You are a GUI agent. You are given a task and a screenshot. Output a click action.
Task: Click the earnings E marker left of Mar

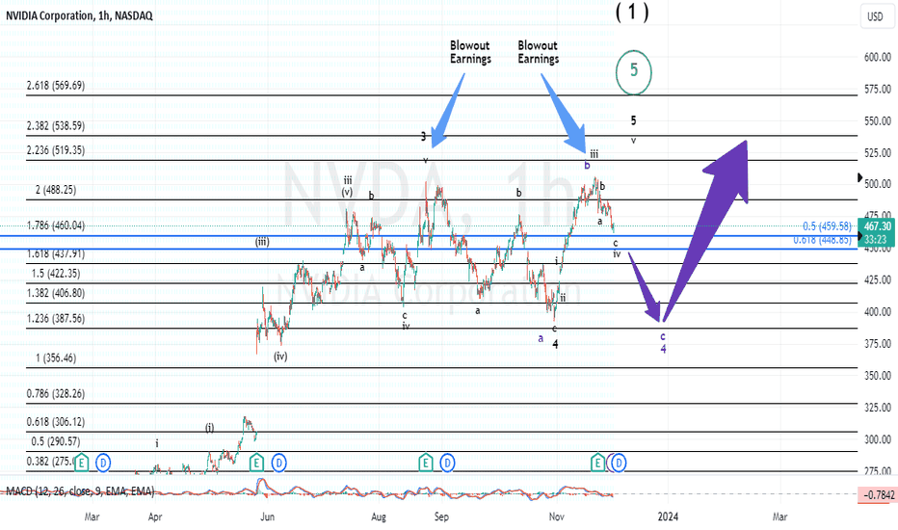pyautogui.click(x=82, y=462)
